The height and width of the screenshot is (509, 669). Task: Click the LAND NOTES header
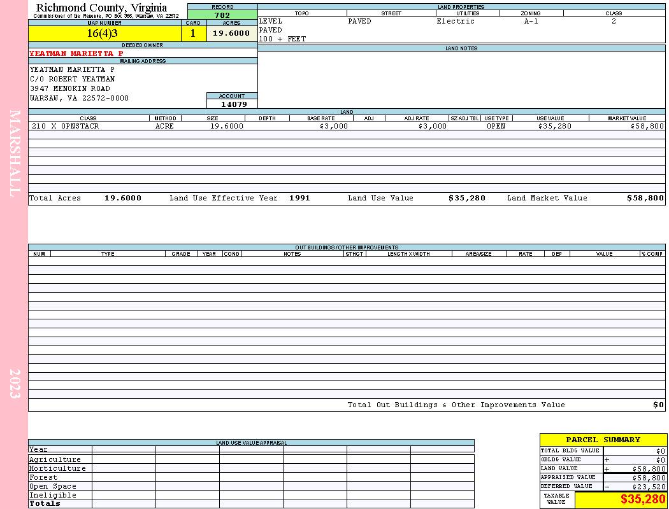point(461,48)
